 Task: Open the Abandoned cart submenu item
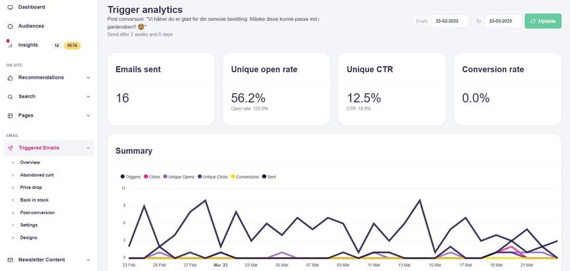click(36, 174)
